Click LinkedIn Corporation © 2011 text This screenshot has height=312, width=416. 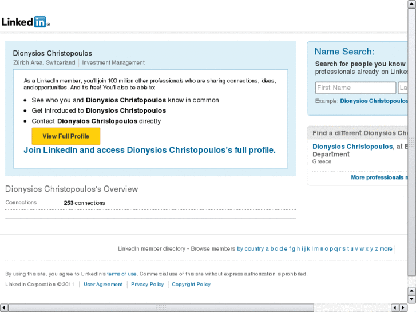coord(39,284)
